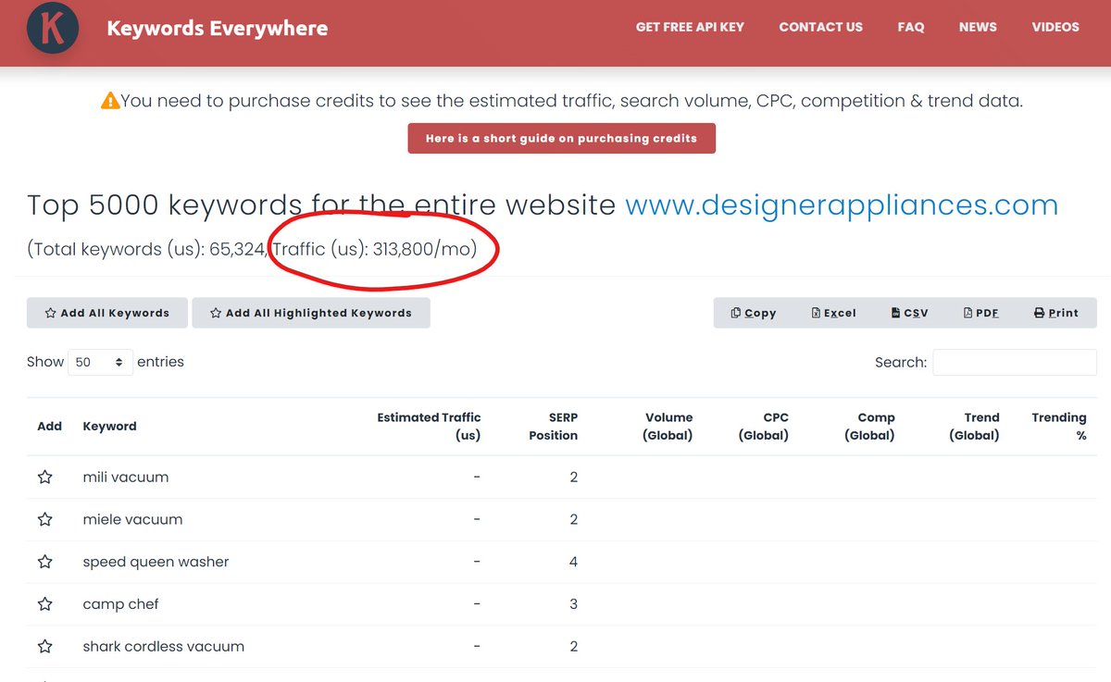Star the 'shark cordless vacuum' keyword

[44, 647]
